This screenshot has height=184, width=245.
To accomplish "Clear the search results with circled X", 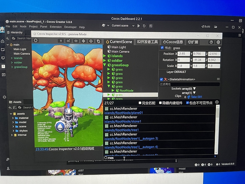I will click(217, 102).
